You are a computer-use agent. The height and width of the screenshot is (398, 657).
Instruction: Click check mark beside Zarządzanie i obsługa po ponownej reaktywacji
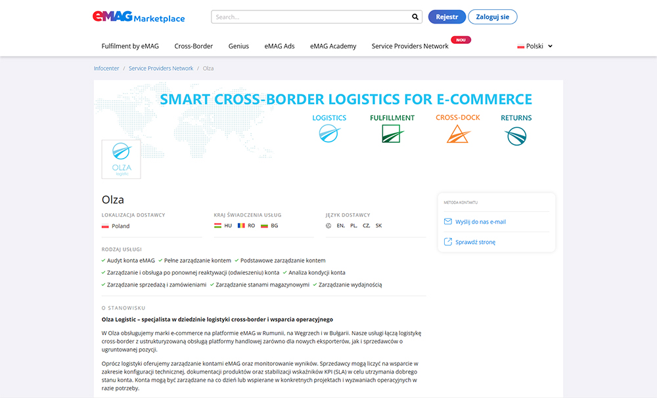point(104,273)
